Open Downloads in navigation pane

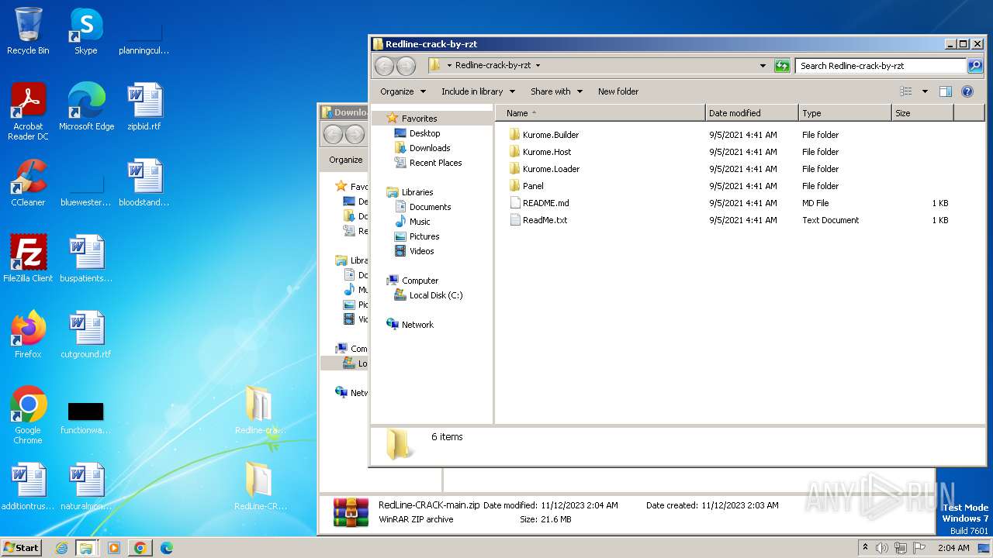430,148
